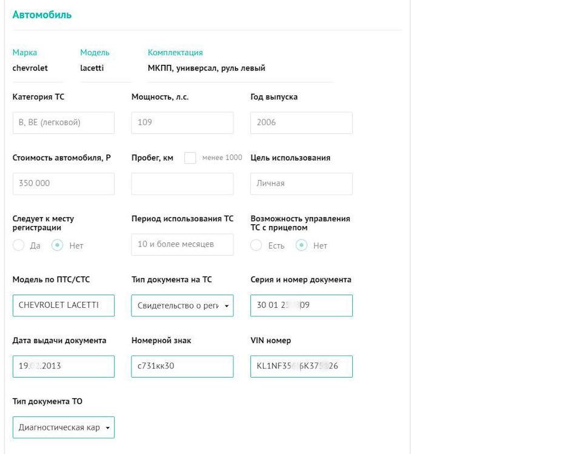
Task: Focus the Модель по ПТС/СТС field
Action: 64,305
